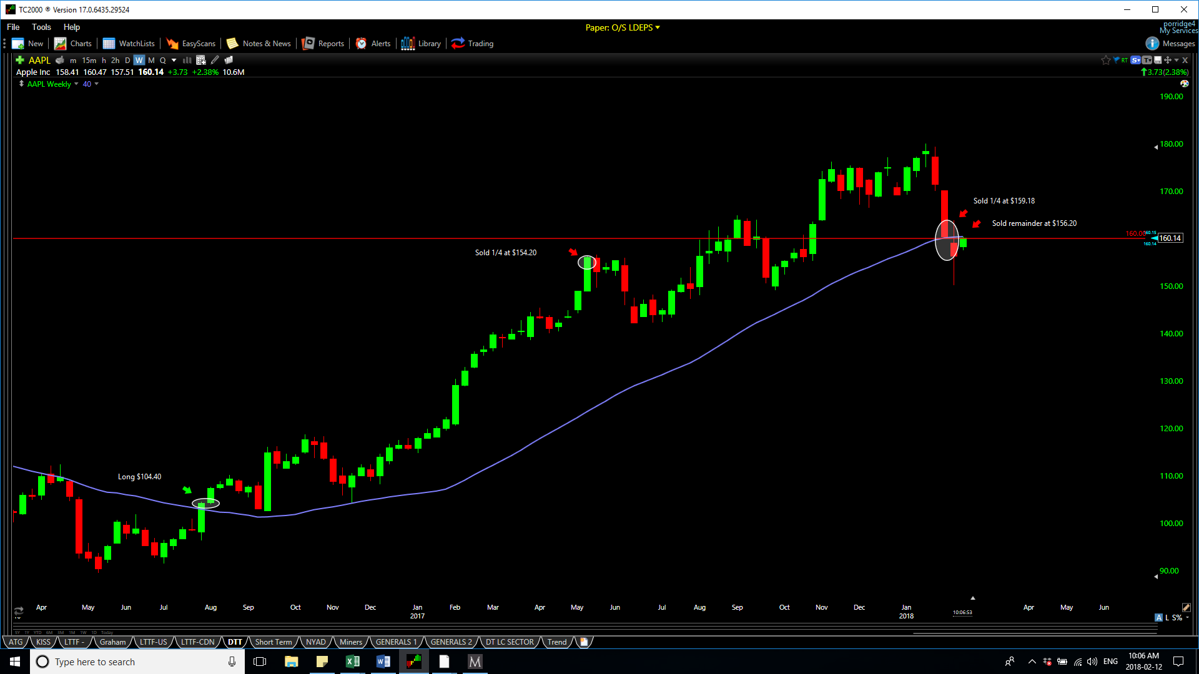Switch timeframe to Daily (D)
Screen dimensions: 1199x674
127,61
